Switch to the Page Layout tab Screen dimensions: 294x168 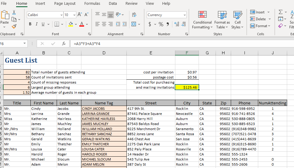tap(65, 3)
